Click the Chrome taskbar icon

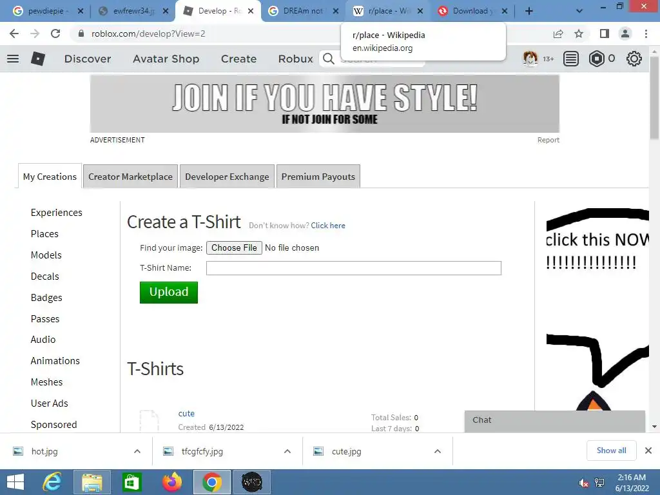(212, 482)
